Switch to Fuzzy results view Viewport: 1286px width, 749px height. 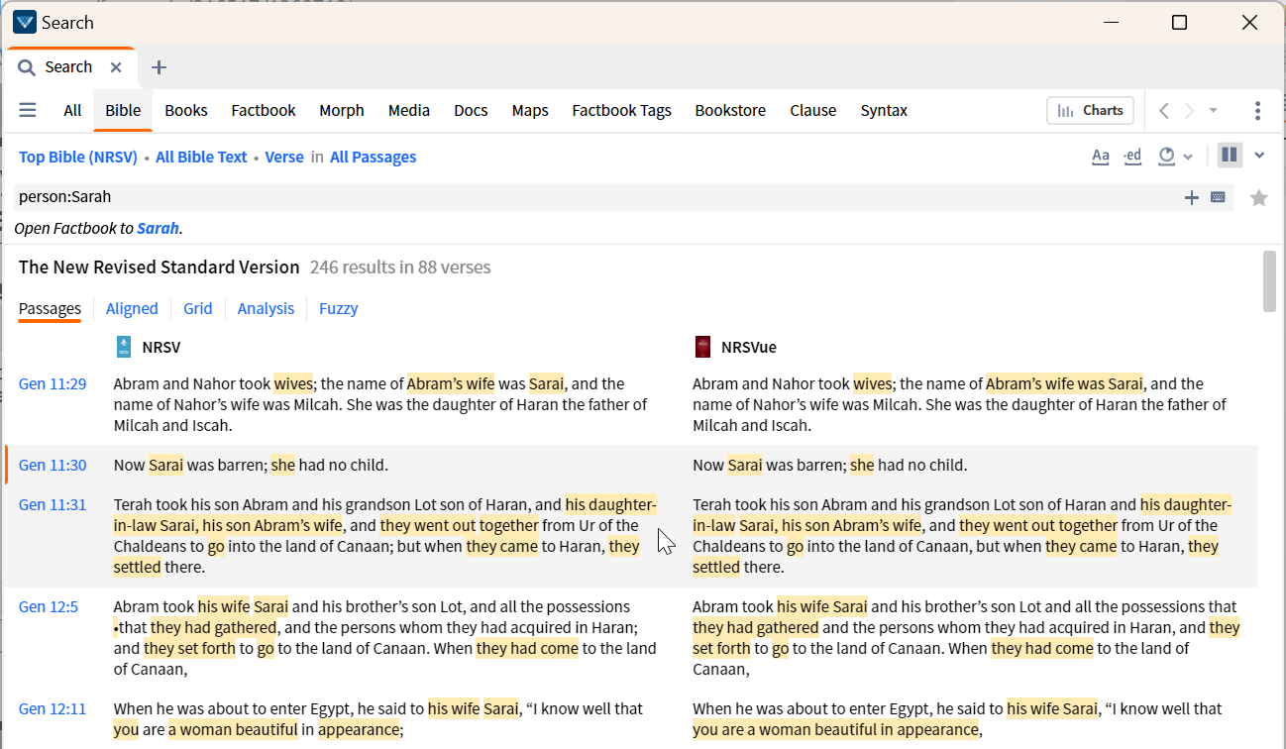pos(339,308)
